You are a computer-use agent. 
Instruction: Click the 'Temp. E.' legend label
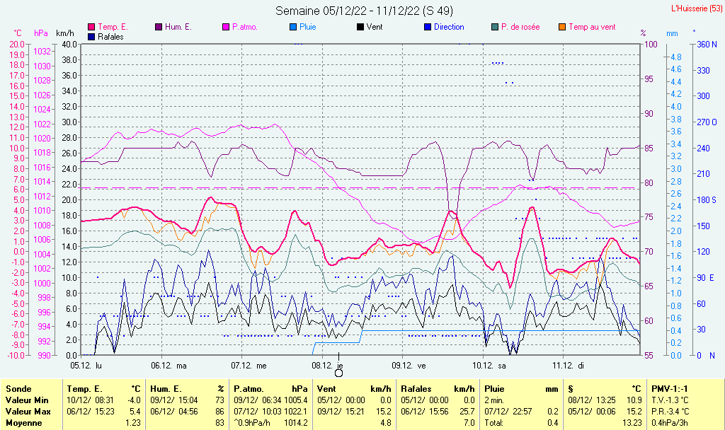click(113, 28)
